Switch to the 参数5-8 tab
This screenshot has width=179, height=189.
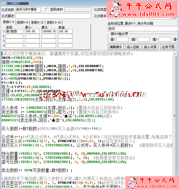tap(23, 22)
